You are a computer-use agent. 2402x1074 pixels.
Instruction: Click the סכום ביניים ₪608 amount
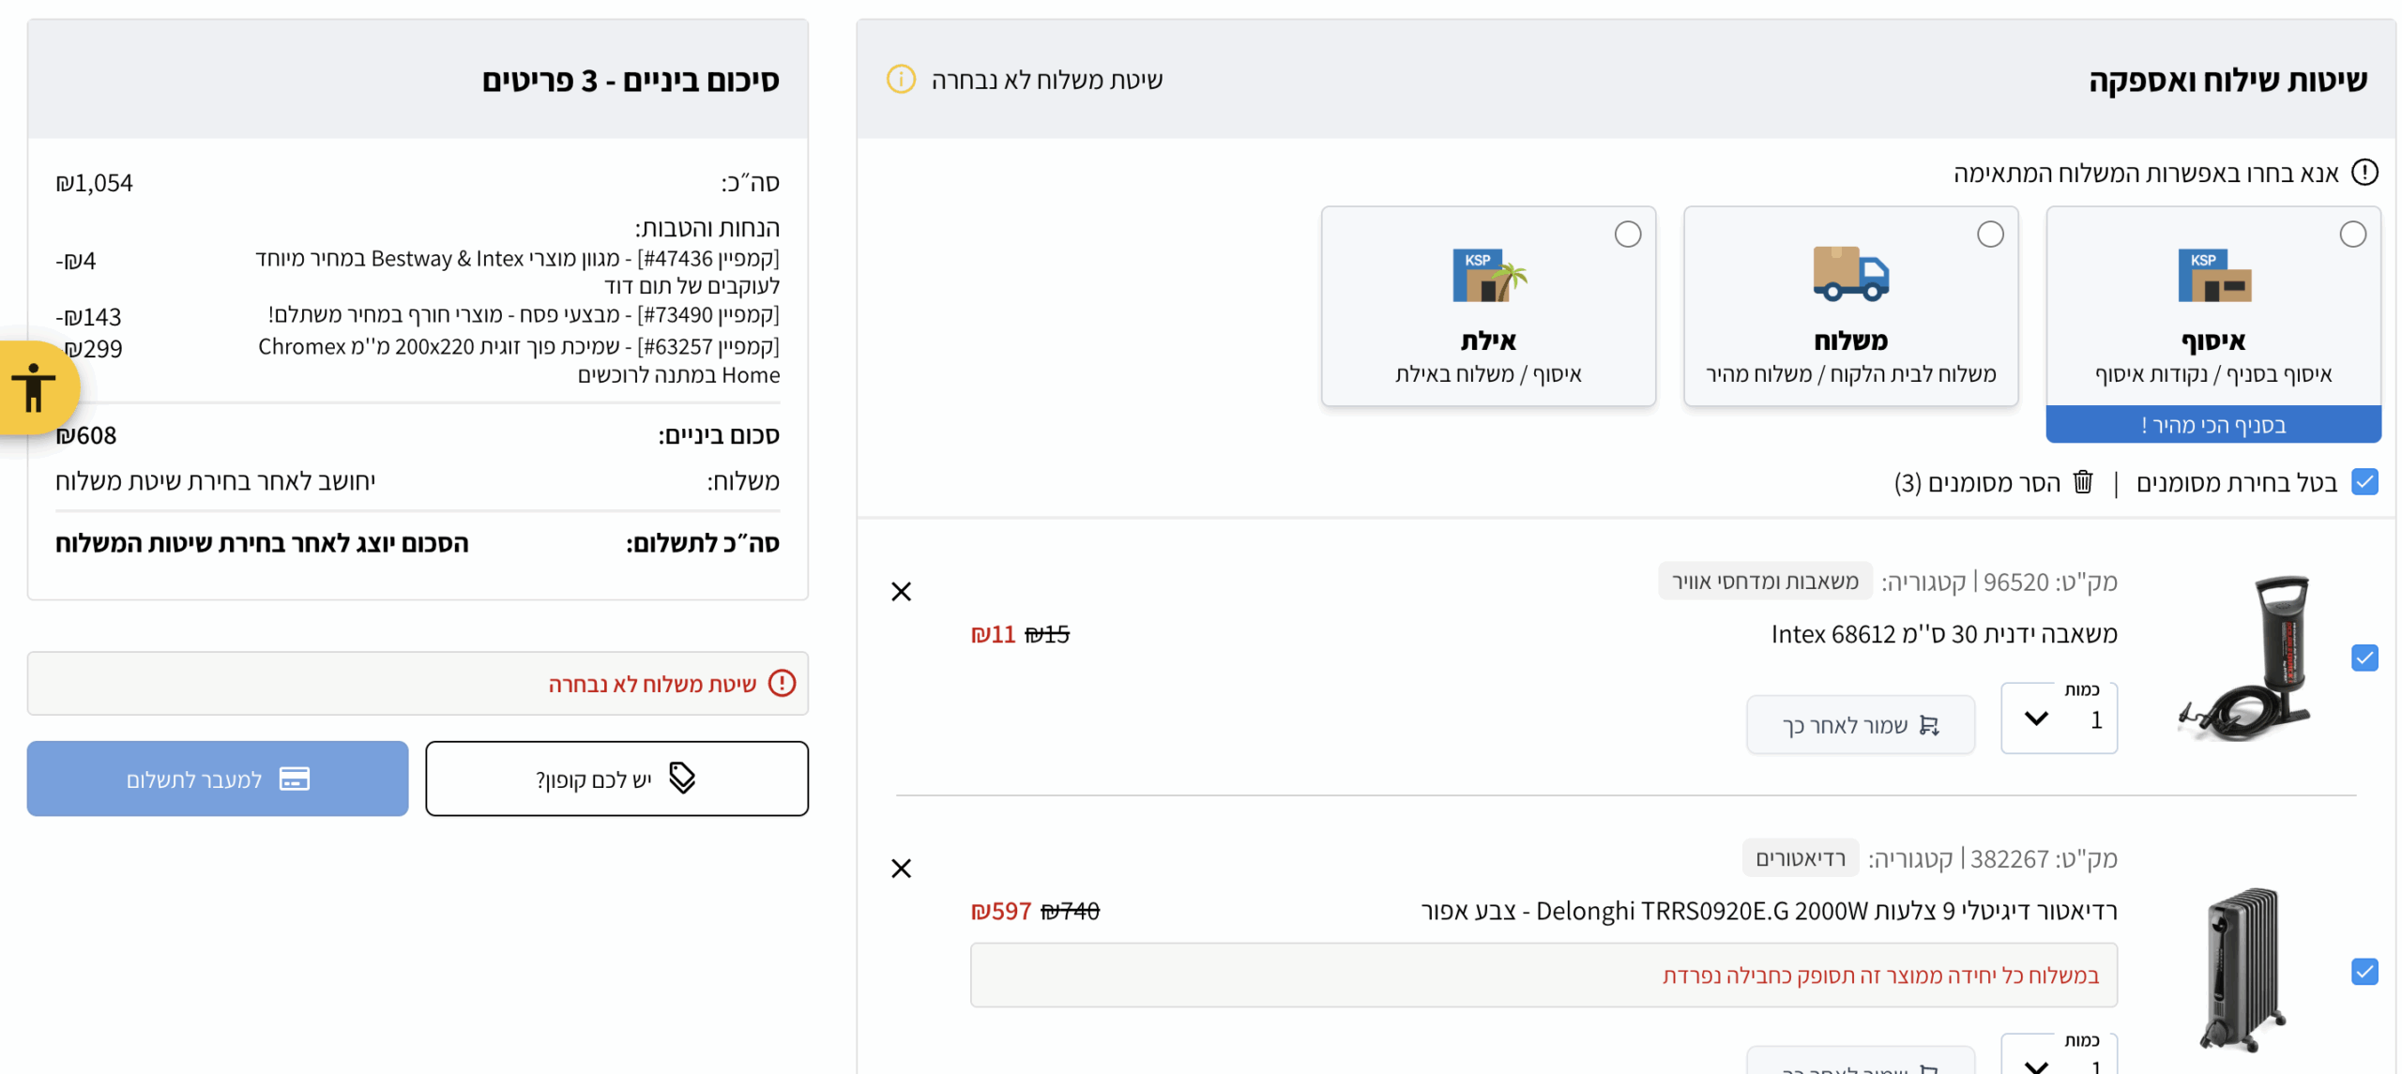[x=85, y=435]
